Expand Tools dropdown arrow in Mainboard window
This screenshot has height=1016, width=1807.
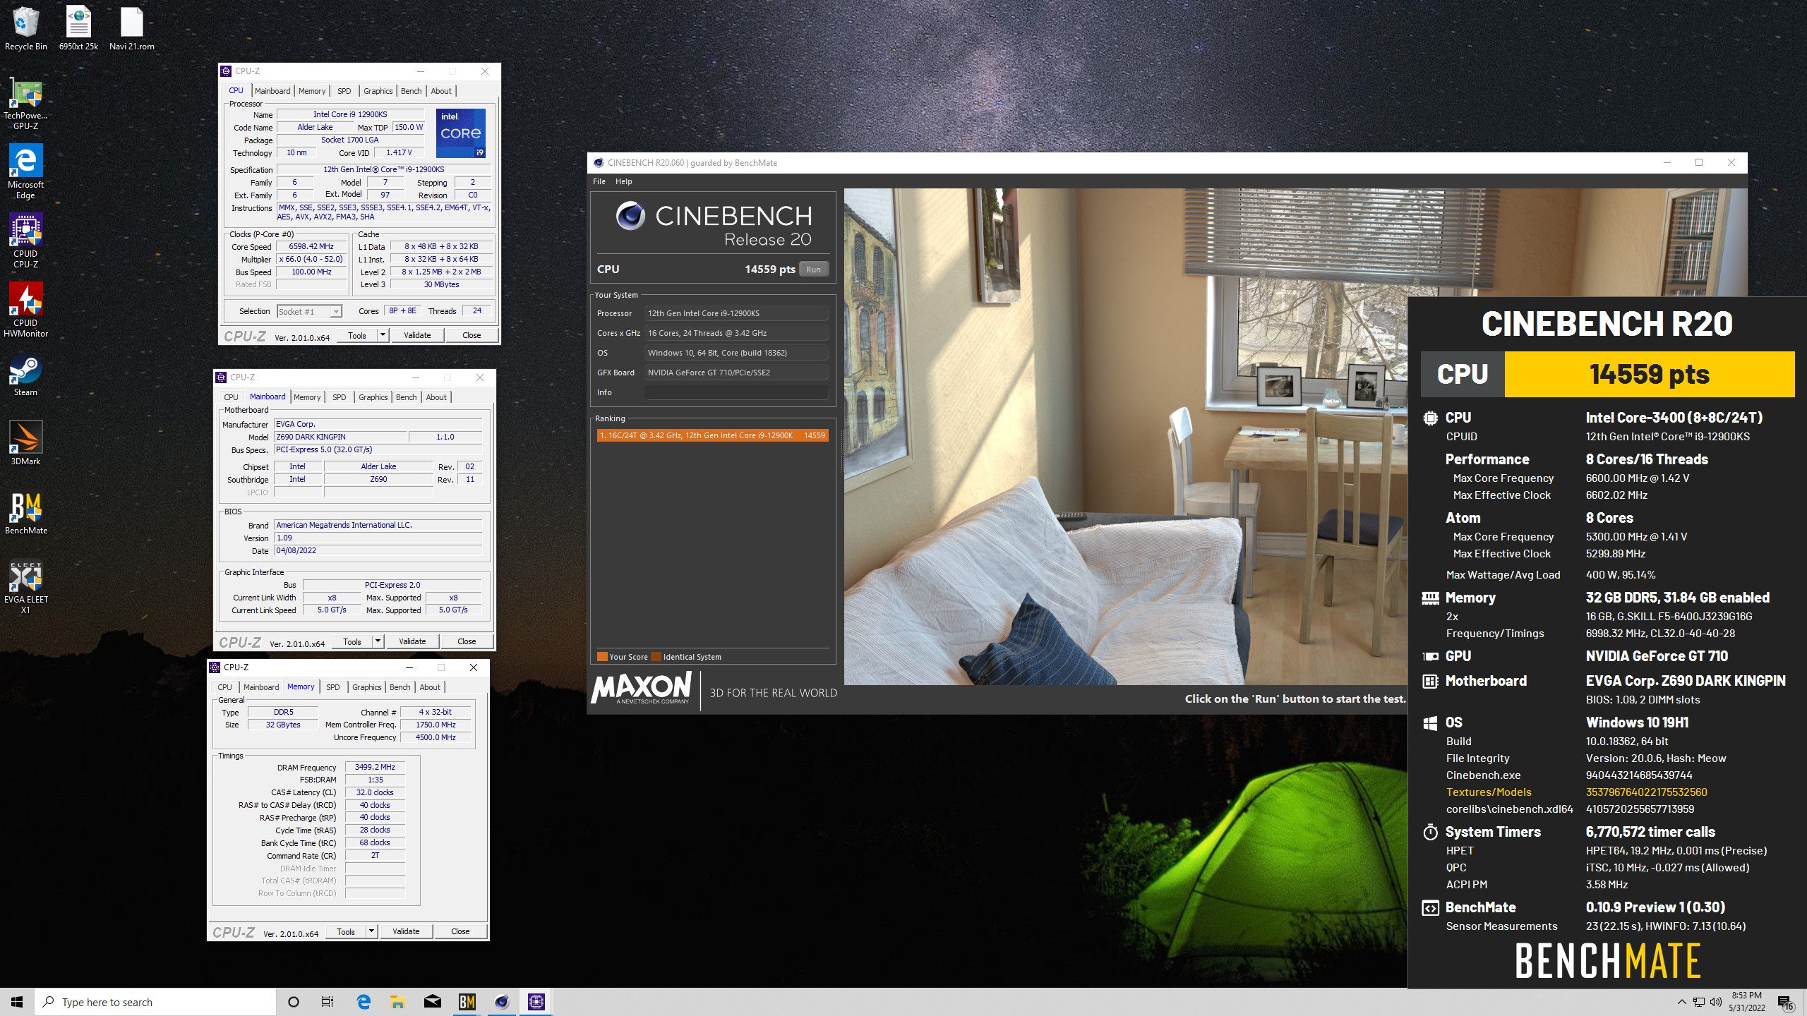tap(378, 641)
